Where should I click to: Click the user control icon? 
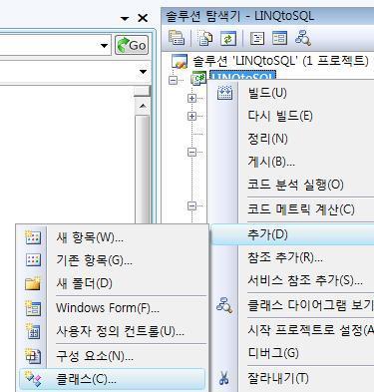point(33,331)
